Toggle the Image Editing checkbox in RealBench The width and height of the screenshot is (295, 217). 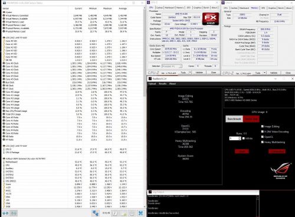pos(263,127)
